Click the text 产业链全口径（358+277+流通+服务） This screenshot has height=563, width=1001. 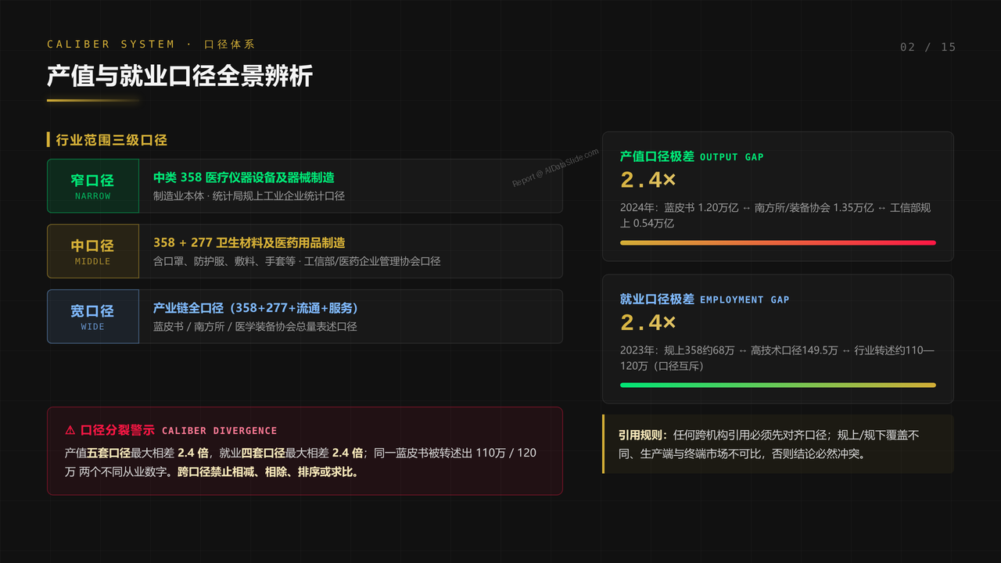pyautogui.click(x=256, y=308)
